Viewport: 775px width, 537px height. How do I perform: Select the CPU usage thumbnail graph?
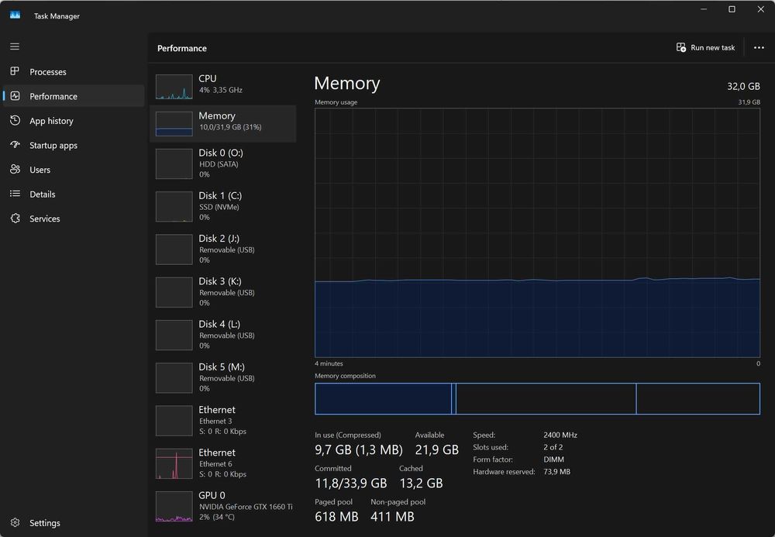[x=174, y=87]
